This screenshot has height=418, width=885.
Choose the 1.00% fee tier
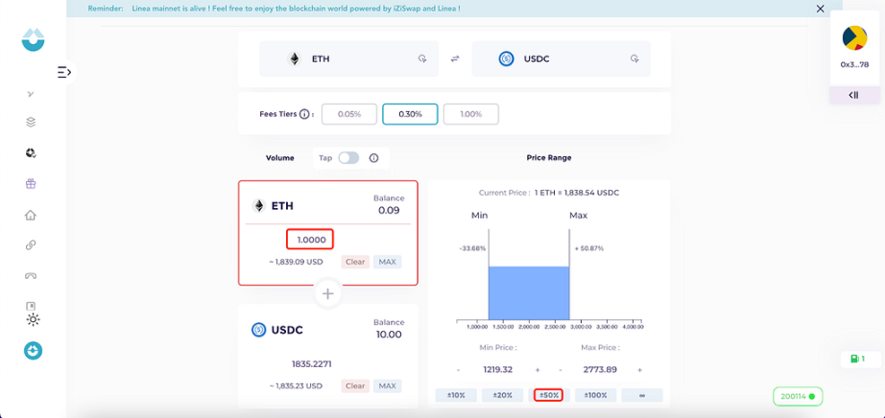pos(470,114)
